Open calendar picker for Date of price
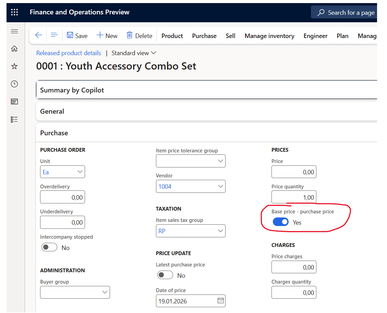Viewport: 387px width, 313px height. 220,301
